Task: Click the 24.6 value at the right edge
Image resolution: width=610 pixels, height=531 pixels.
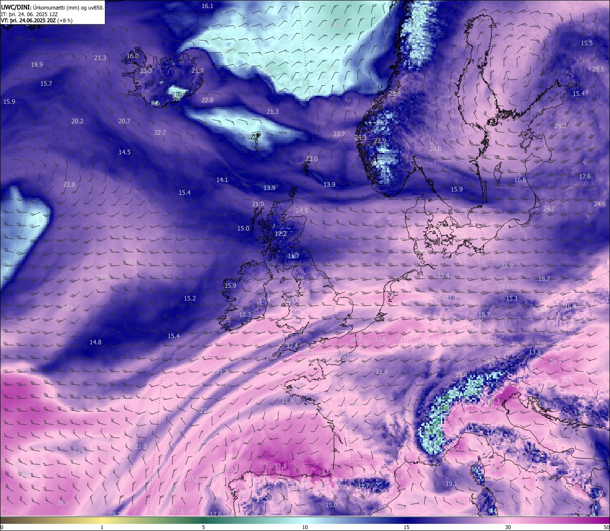Action: [600, 204]
